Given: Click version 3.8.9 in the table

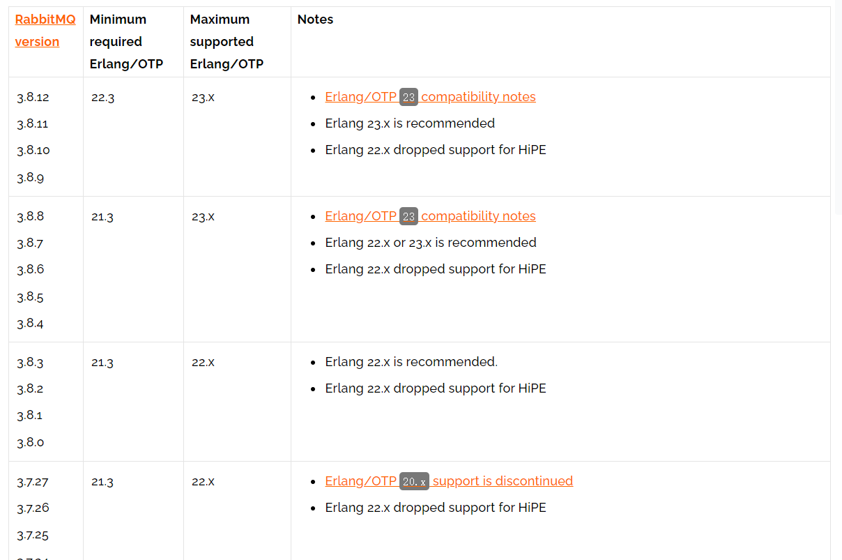Looking at the screenshot, I should [30, 177].
